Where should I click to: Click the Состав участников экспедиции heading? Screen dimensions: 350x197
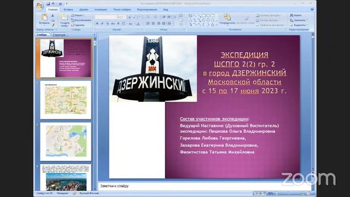(214, 119)
